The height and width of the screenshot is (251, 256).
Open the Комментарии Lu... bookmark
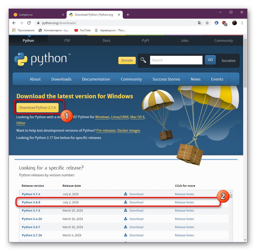(54, 30)
